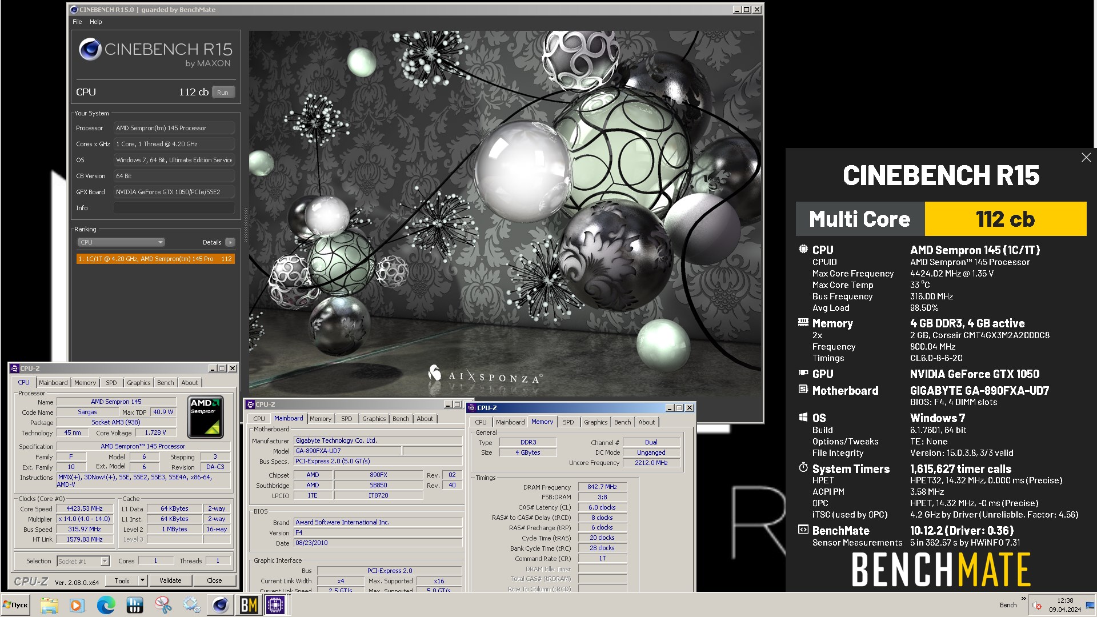The height and width of the screenshot is (617, 1097).
Task: Run the CPU benchmark in Cinebench
Action: [x=223, y=93]
